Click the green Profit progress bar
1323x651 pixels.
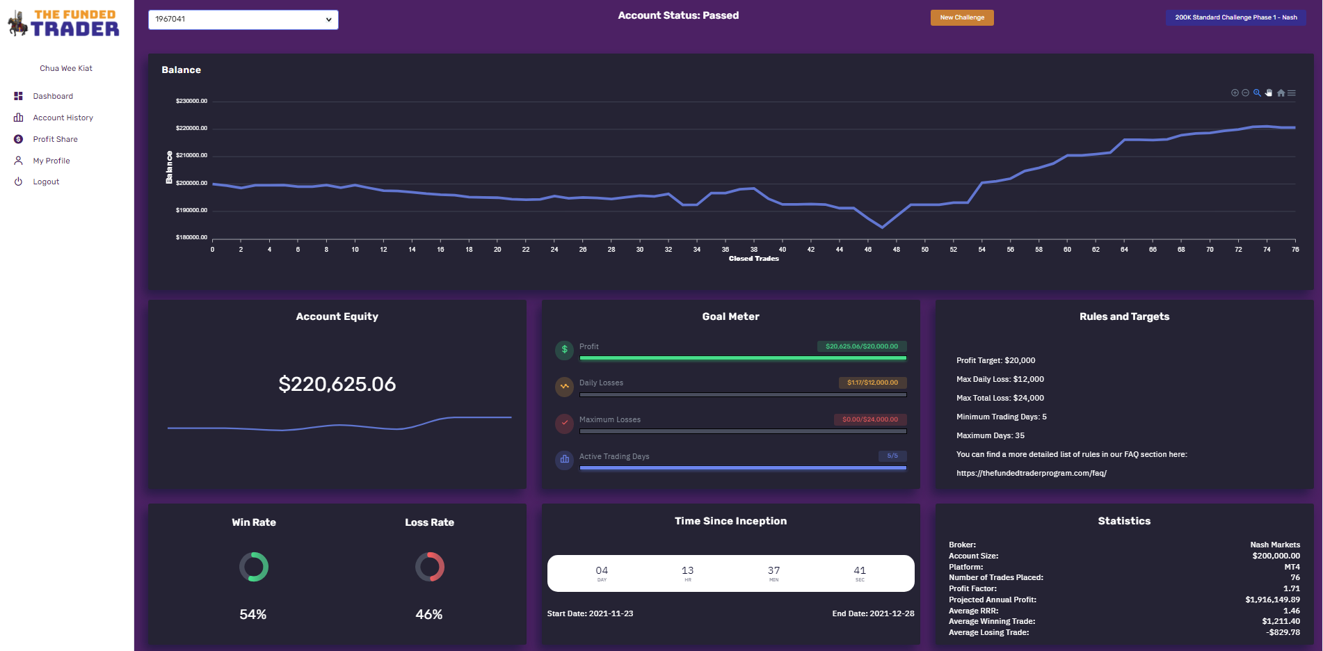pyautogui.click(x=743, y=358)
